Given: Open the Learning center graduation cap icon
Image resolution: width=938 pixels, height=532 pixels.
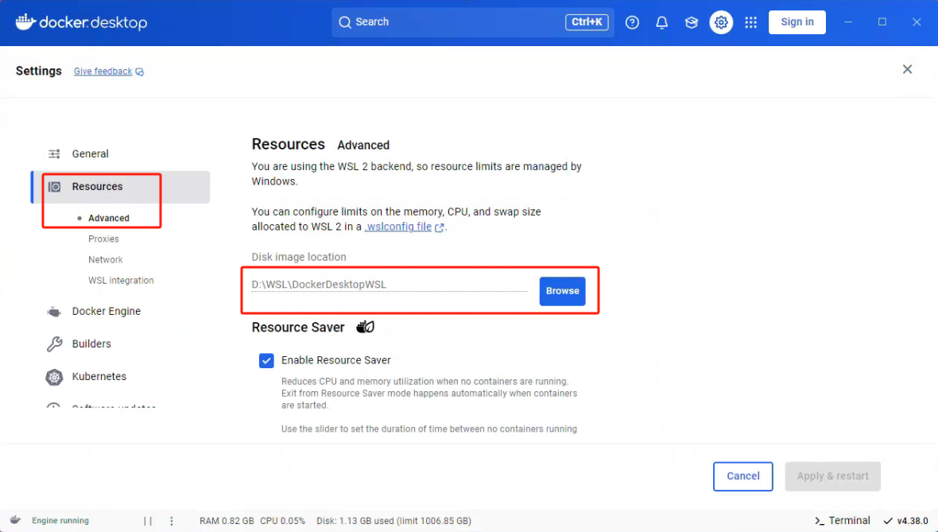Looking at the screenshot, I should pos(692,22).
